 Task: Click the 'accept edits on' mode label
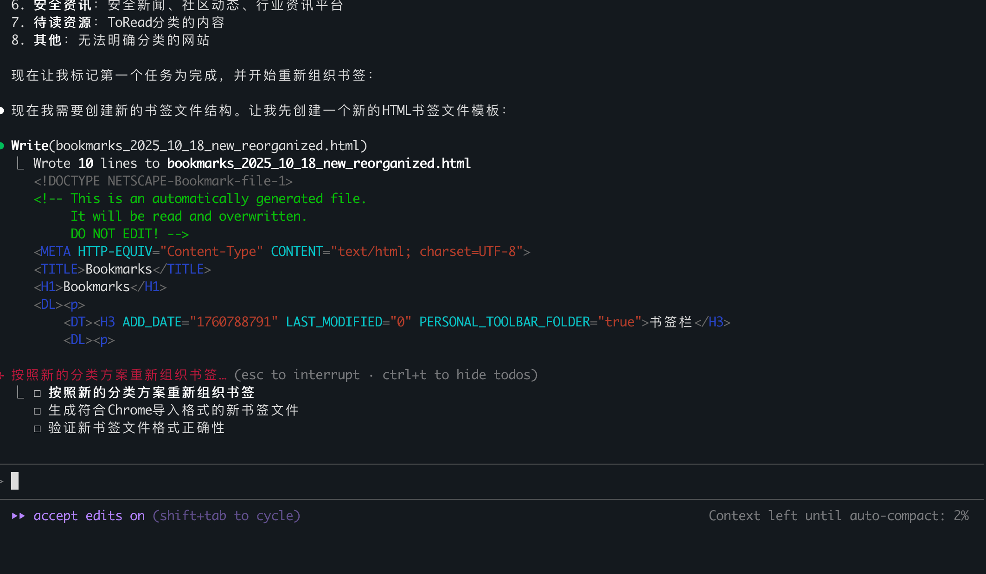(89, 516)
